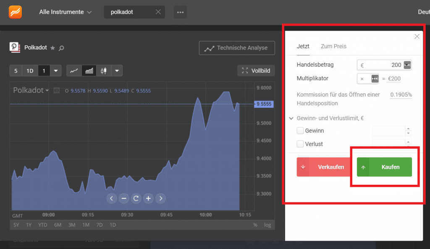Pan chart left with arrow button

click(111, 198)
